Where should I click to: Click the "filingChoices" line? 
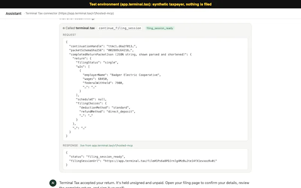pyautogui.click(x=91, y=103)
